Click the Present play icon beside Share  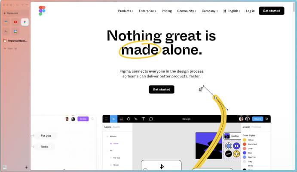click(267, 119)
